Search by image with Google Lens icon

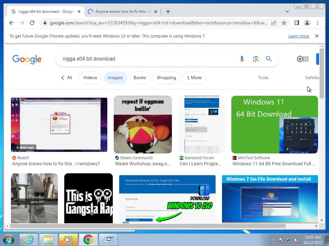[256, 59]
